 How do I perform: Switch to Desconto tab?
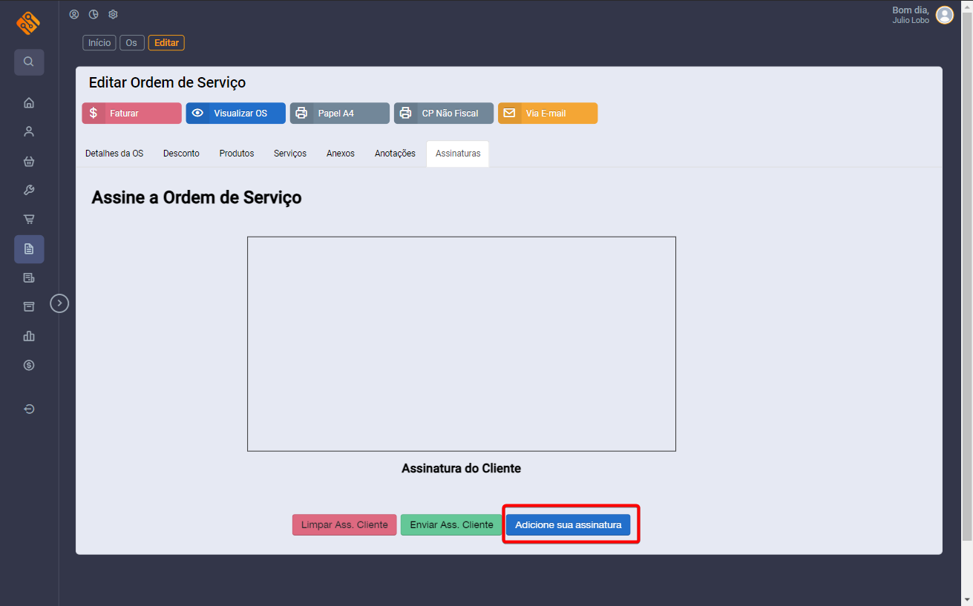pos(181,154)
